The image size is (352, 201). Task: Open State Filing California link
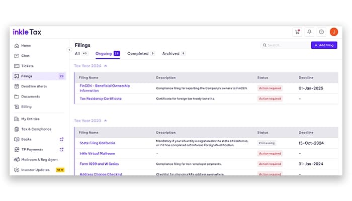97,143
